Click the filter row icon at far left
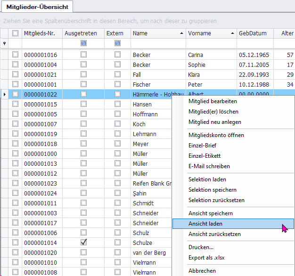Viewport: 295px width, 276px height. point(5,43)
